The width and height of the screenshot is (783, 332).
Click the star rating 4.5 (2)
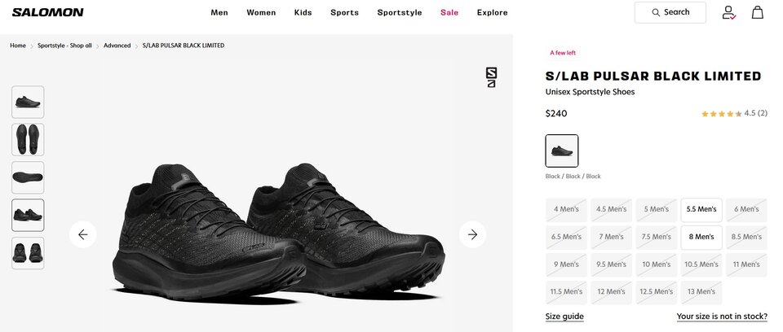(734, 114)
